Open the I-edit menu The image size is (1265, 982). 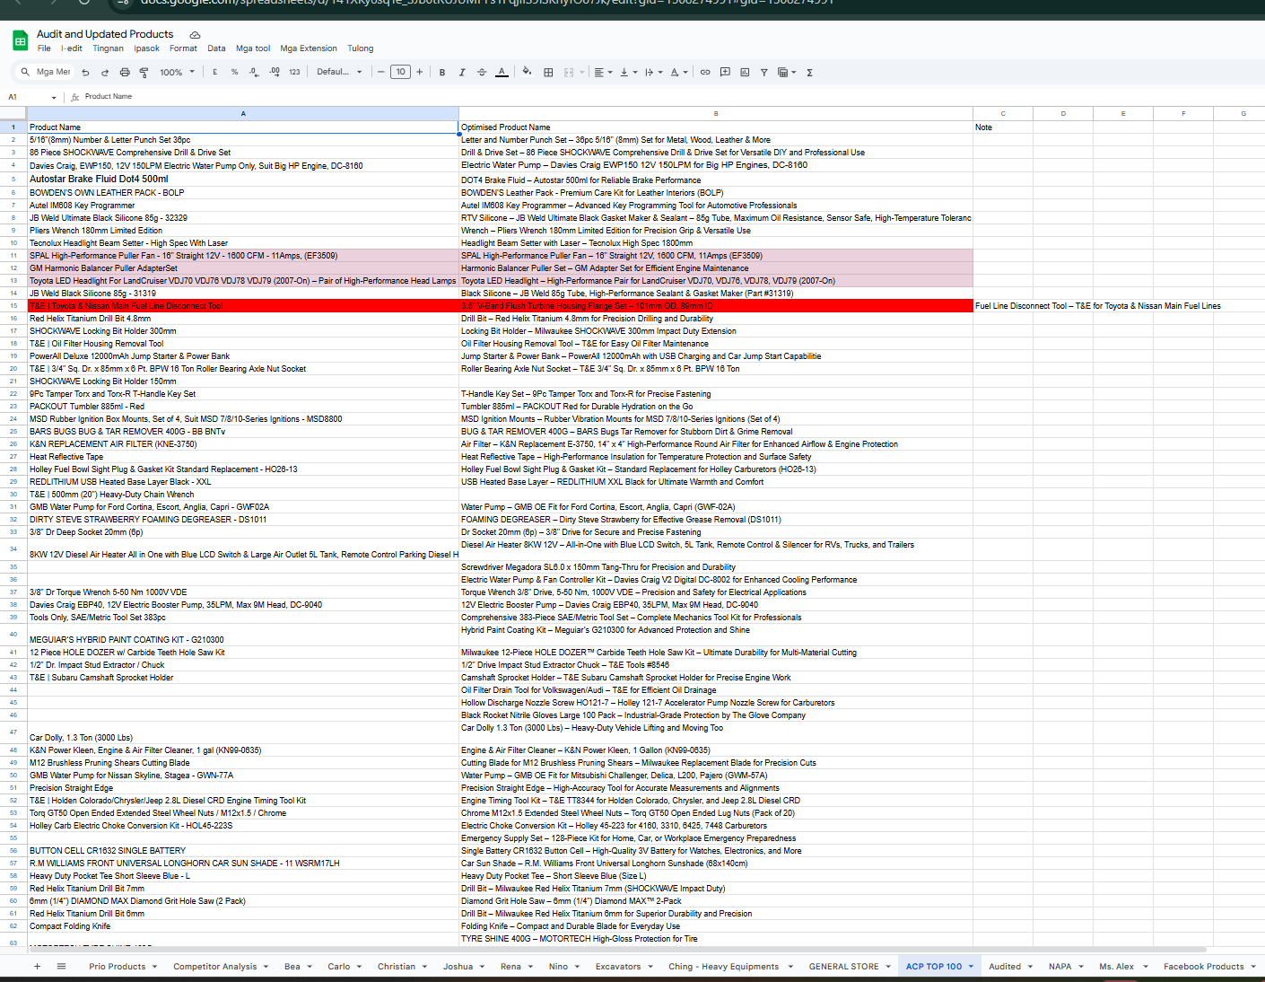72,48
